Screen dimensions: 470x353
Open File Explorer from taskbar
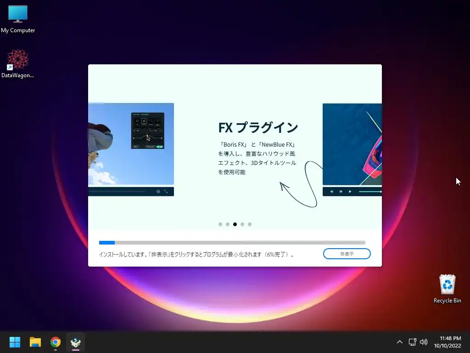[35, 342]
